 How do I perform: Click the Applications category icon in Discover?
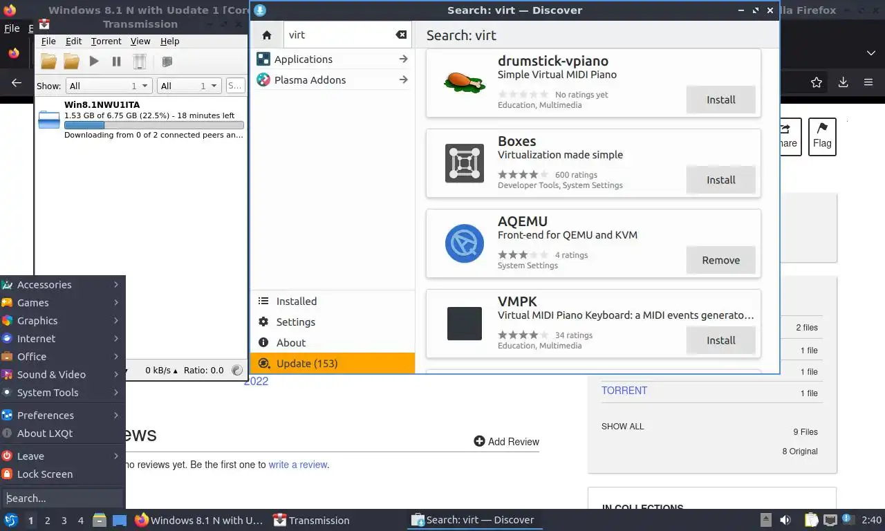click(x=263, y=59)
